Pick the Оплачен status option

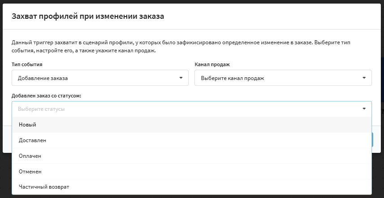[30, 156]
